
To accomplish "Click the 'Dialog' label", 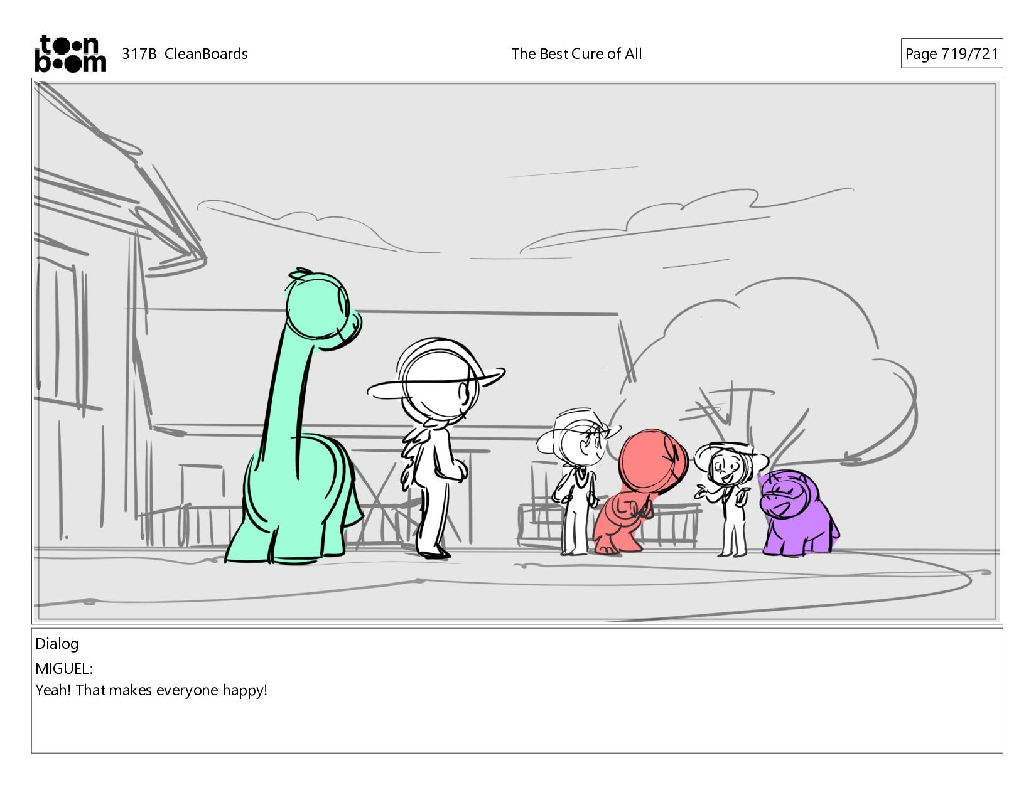I will point(57,644).
